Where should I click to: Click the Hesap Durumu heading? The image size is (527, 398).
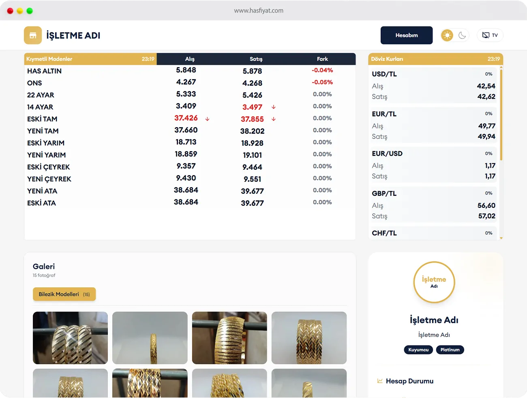[x=410, y=381]
